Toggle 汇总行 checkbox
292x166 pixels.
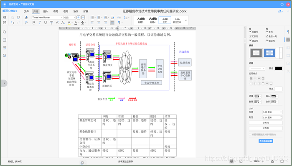[251, 36]
